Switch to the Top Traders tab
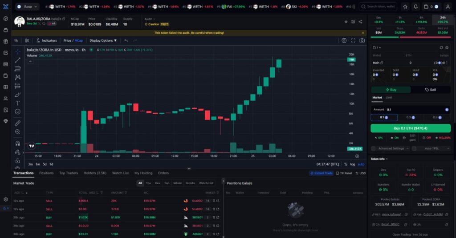This screenshot has width=456, height=238. coord(69,173)
